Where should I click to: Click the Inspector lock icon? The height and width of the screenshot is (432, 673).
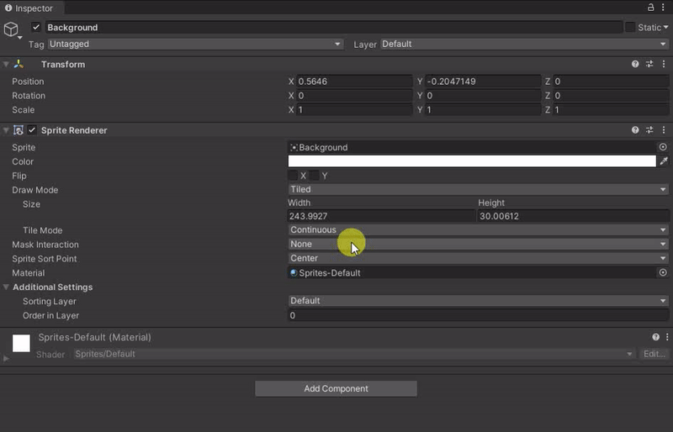651,8
